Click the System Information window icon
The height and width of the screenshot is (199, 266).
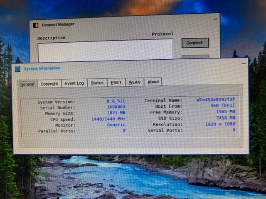coord(17,69)
